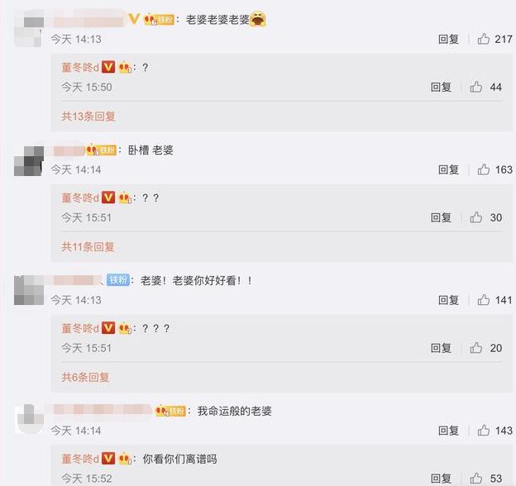Like 董冬咚d's '? ? ?' reply with 20 likes
Image resolution: width=516 pixels, height=486 pixels.
pyautogui.click(x=475, y=348)
